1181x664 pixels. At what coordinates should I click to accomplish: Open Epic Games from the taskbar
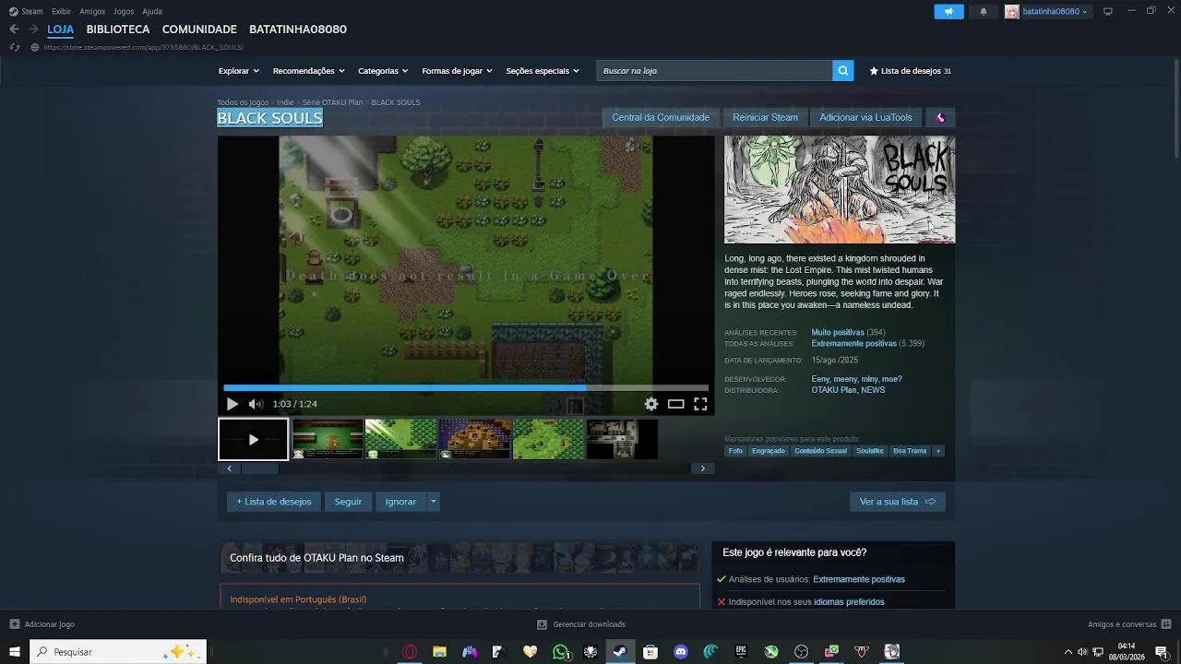(741, 652)
